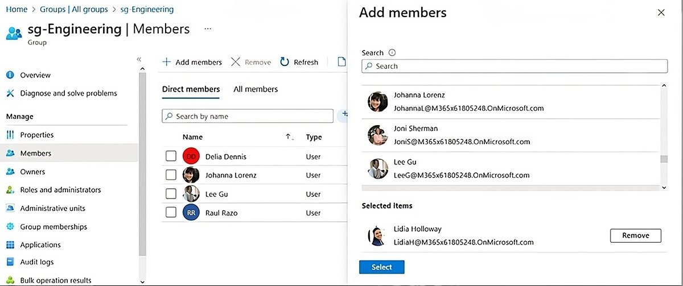Click the Type column header
The image size is (683, 286).
pos(314,137)
